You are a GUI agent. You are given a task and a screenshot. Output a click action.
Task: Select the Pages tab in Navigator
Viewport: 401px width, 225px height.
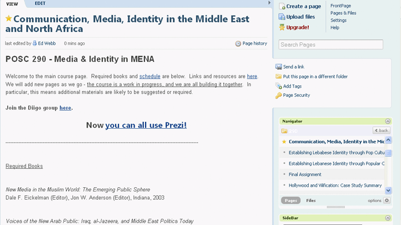click(291, 200)
